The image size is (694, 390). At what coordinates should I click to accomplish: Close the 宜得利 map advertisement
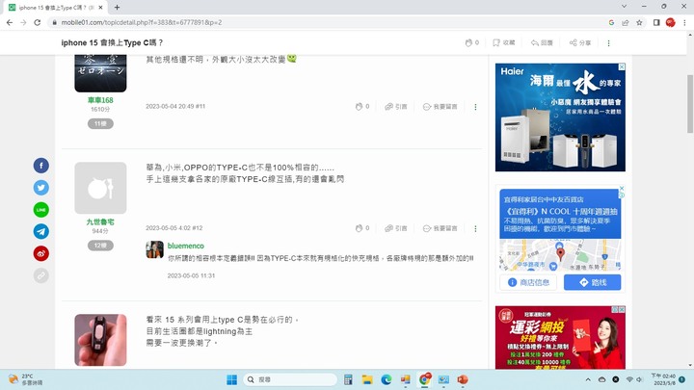[x=622, y=189]
